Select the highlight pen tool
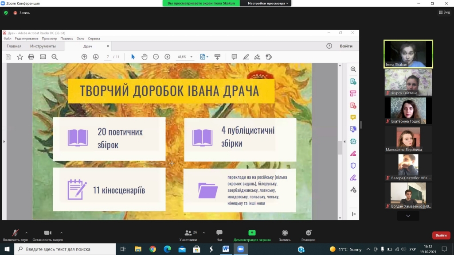 click(246, 57)
